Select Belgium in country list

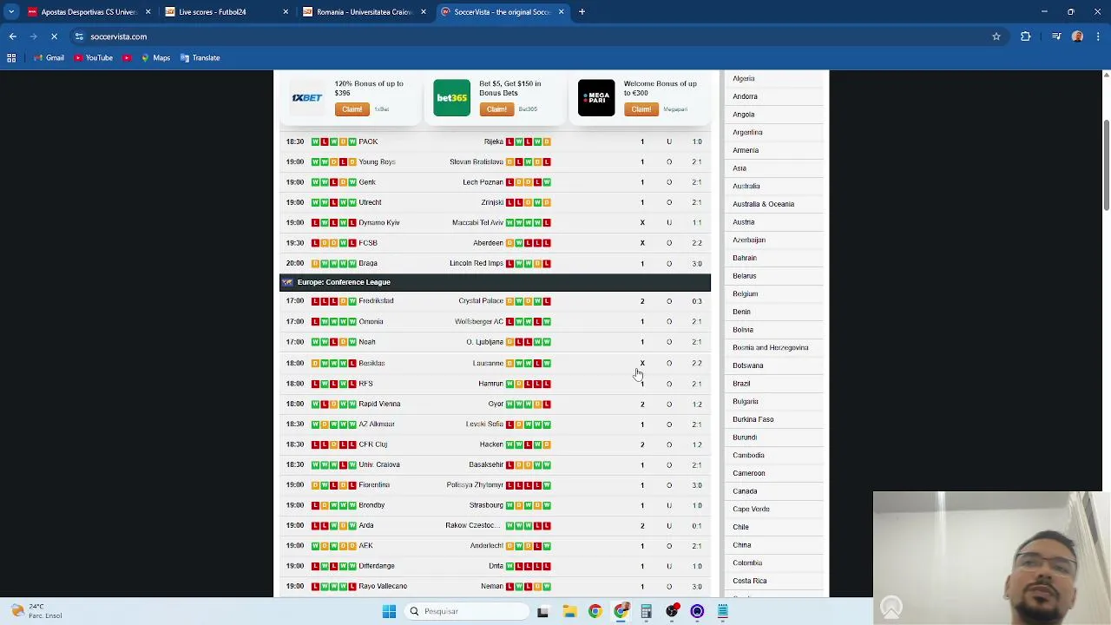(745, 294)
